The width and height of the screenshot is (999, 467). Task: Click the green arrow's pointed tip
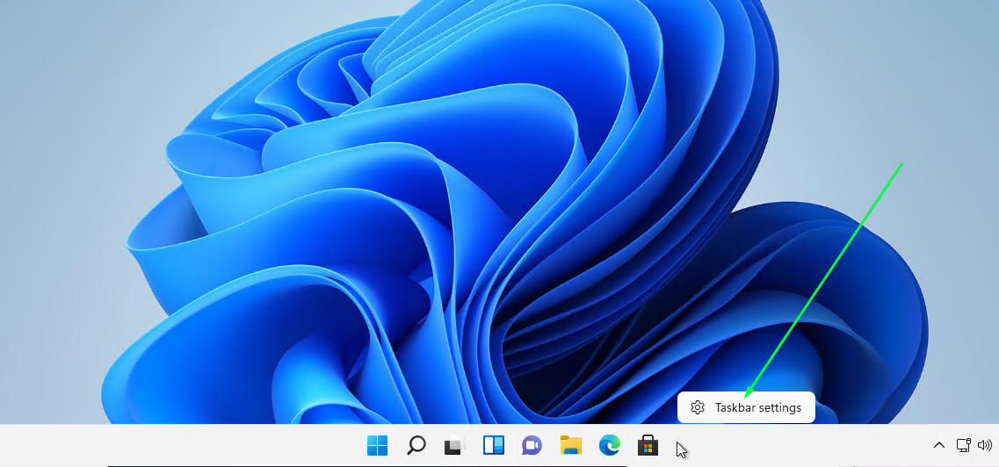[746, 396]
